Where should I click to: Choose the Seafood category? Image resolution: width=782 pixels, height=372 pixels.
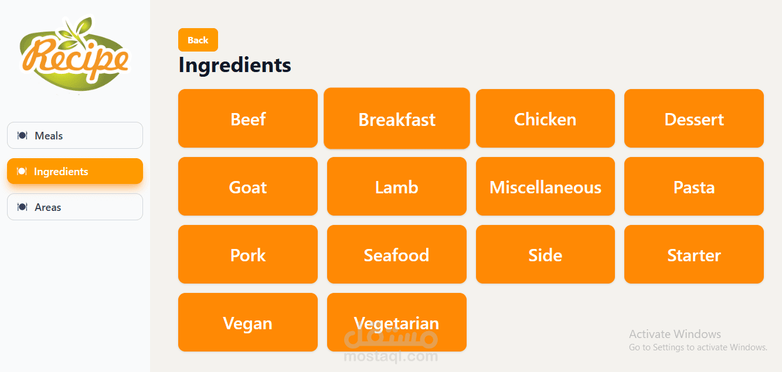397,254
